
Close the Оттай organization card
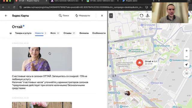coord(102,16)
